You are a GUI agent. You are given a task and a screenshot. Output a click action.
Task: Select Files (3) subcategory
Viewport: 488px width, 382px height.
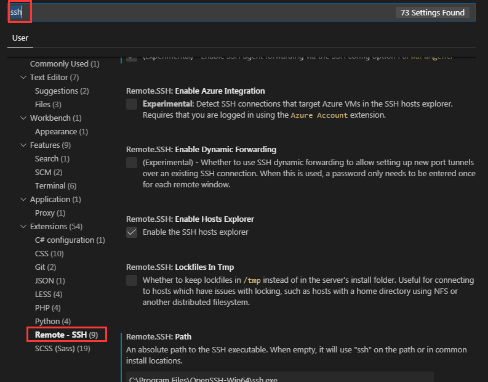[48, 104]
